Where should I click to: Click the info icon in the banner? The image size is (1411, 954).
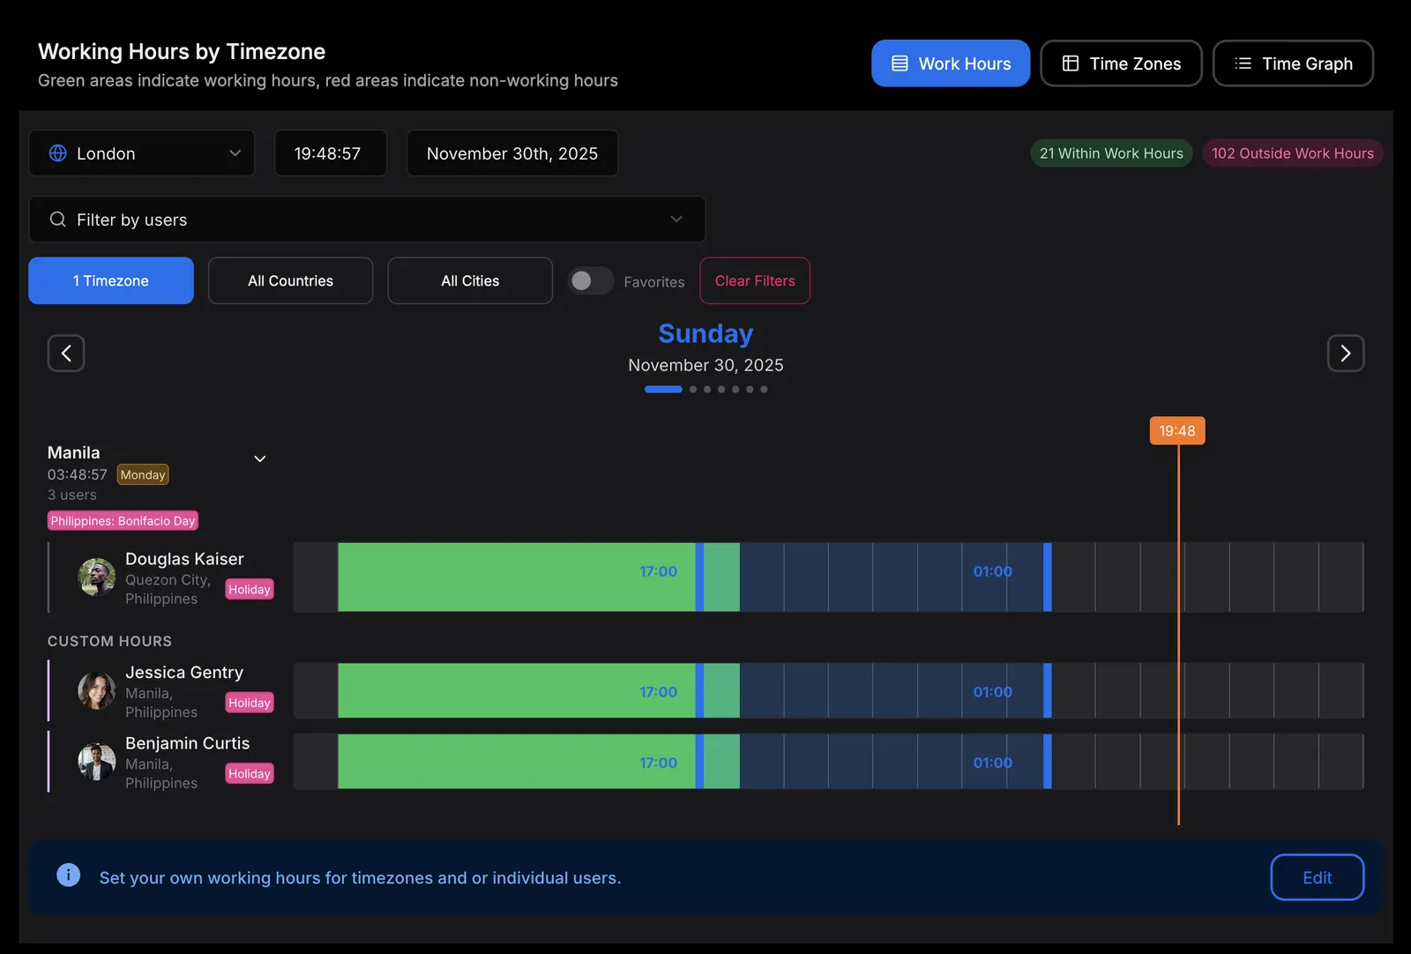[69, 875]
